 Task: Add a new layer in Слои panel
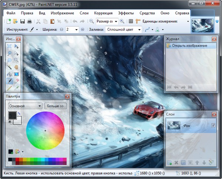[x=169, y=162]
